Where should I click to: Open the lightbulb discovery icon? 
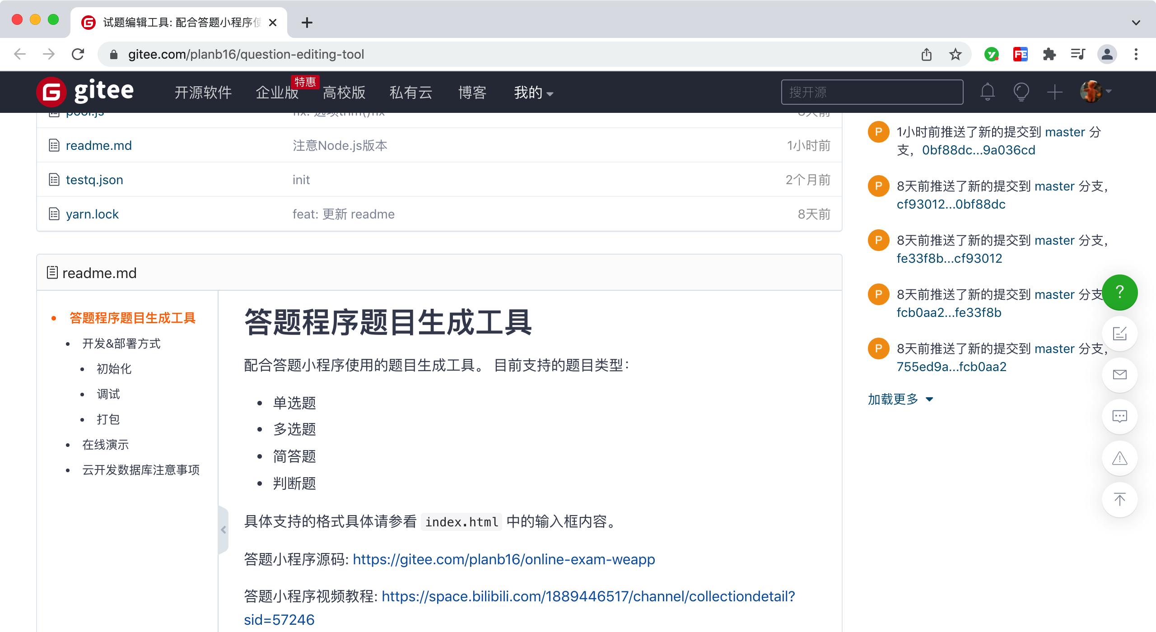click(1021, 92)
